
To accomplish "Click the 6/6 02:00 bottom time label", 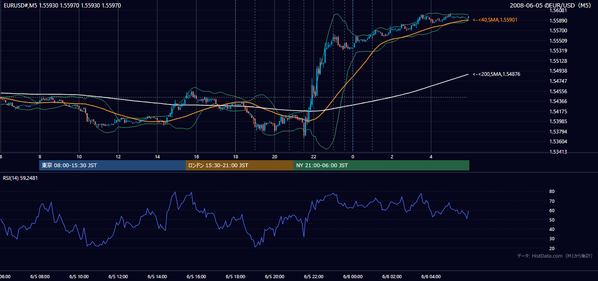I will (392, 277).
